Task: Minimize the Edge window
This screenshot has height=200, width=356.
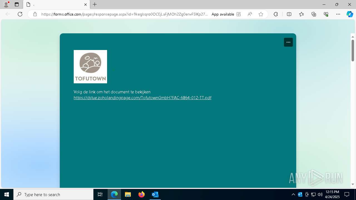Action: 324,4
